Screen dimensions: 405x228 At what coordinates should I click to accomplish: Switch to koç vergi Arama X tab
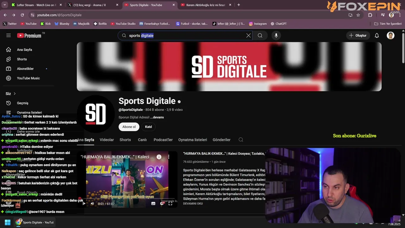(x=93, y=5)
